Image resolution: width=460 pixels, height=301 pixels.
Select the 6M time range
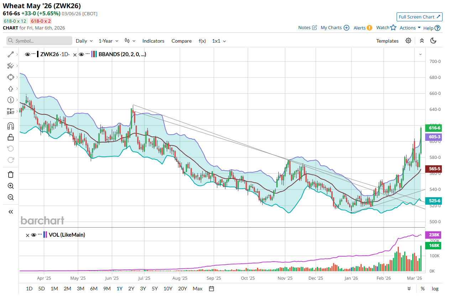click(x=94, y=289)
